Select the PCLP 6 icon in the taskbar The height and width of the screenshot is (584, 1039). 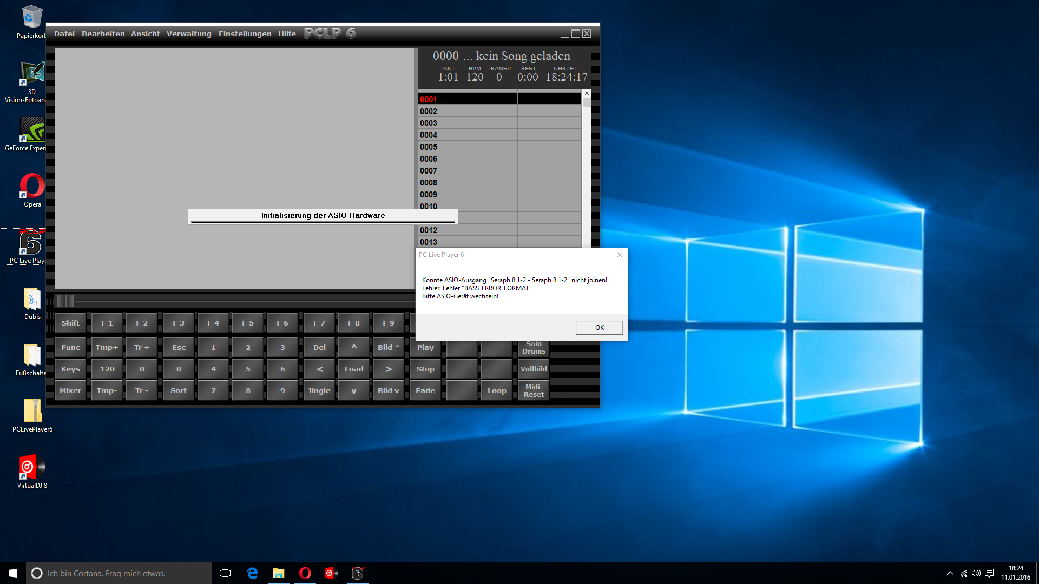[x=358, y=573]
